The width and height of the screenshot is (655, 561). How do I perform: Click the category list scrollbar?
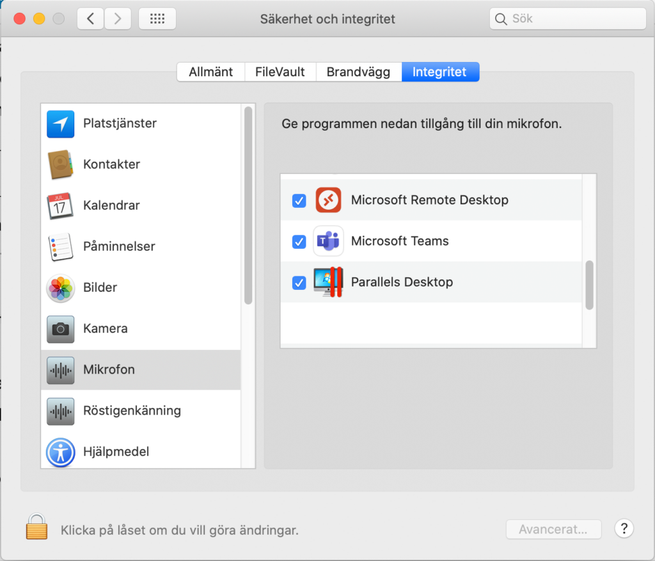tap(248, 205)
